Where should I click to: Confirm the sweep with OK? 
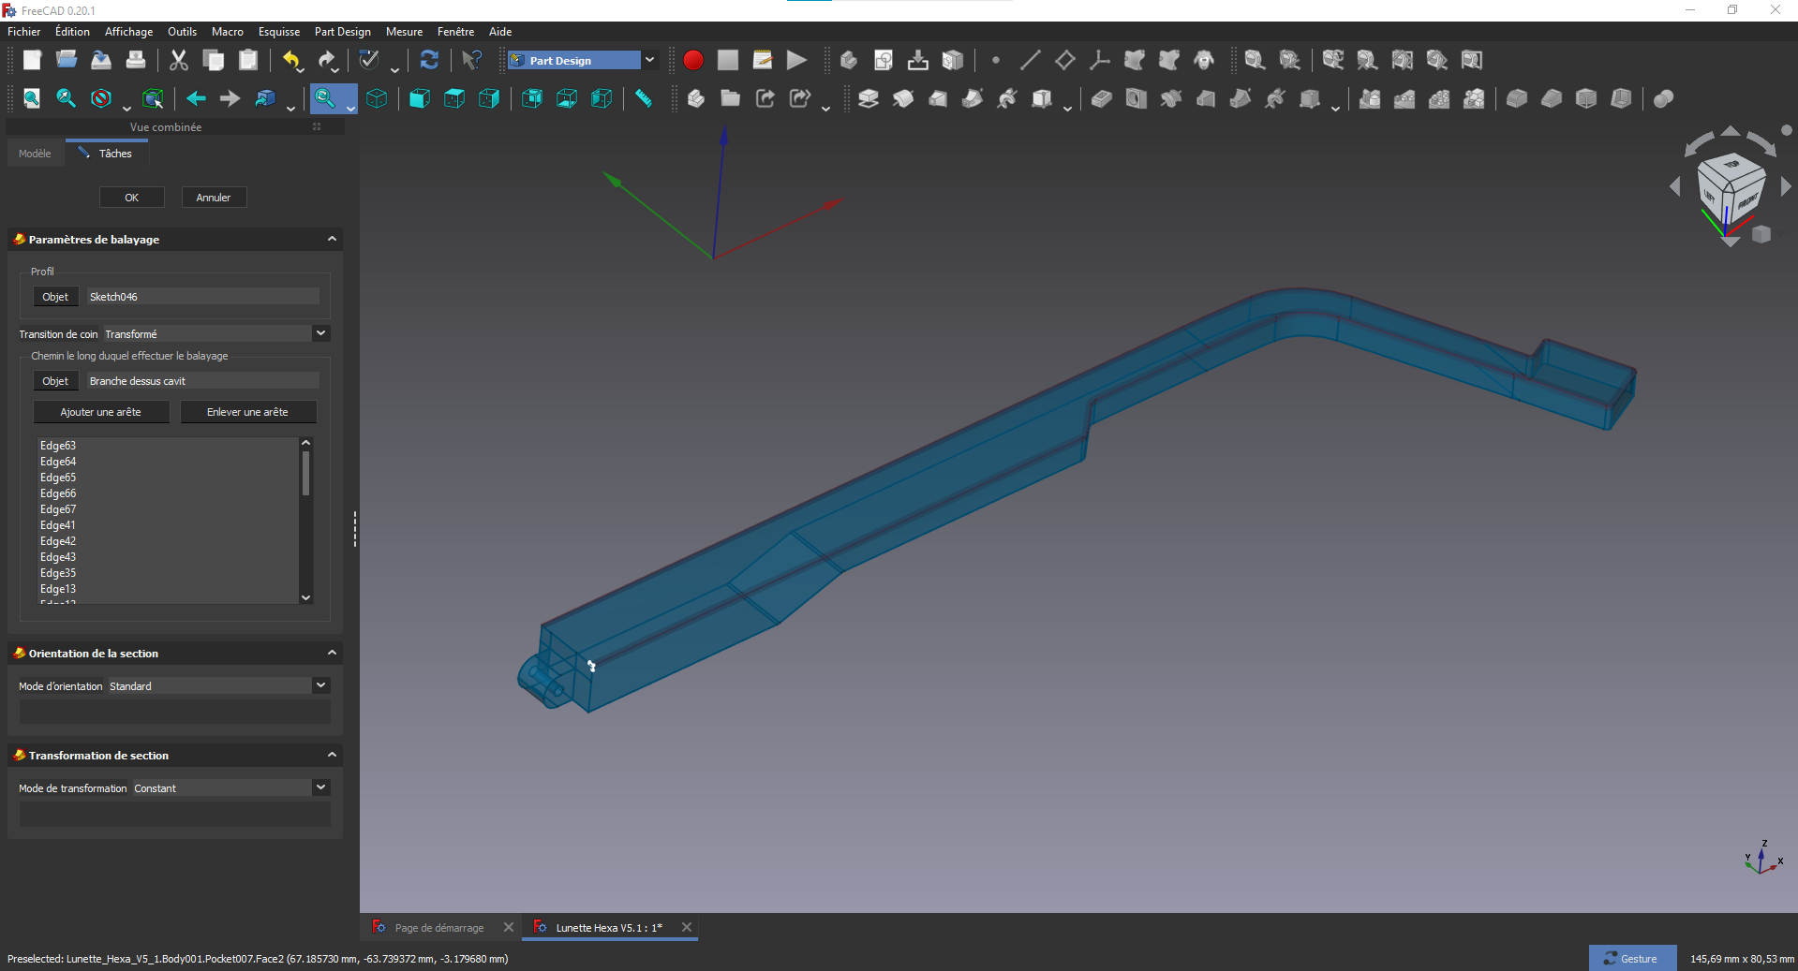tap(131, 197)
